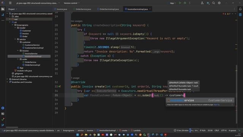Click errors and warnings inspection widget
The height and width of the screenshot is (137, 243).
[x=226, y=14]
